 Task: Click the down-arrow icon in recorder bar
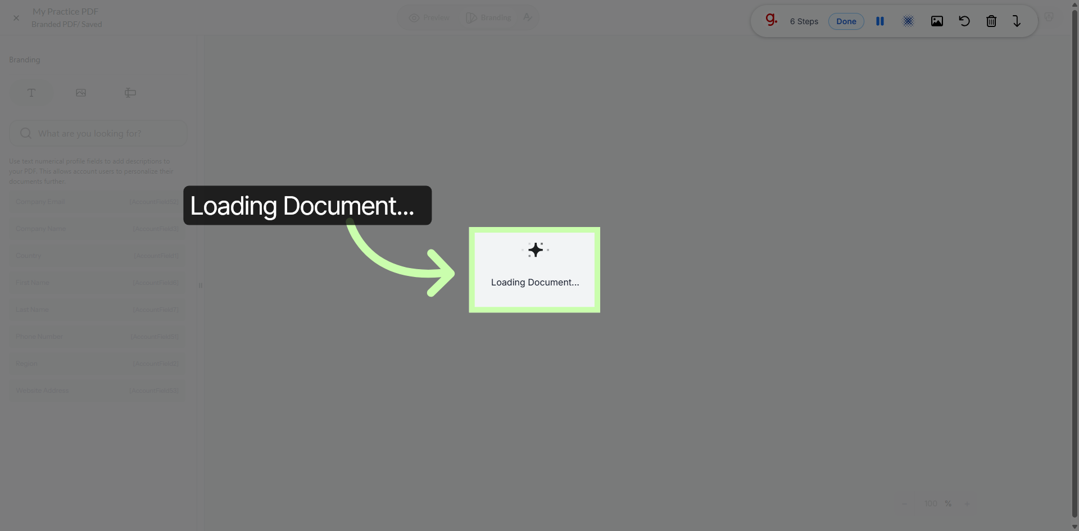pos(1017,21)
